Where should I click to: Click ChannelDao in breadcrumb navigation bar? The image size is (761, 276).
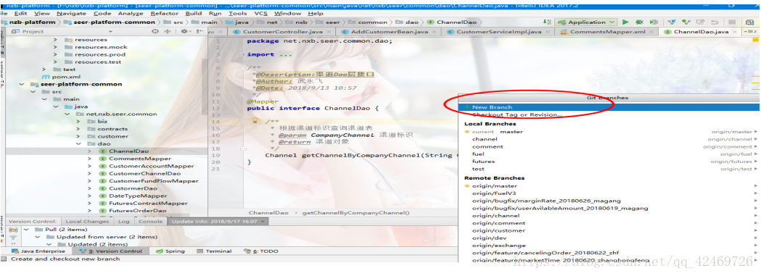coord(452,22)
